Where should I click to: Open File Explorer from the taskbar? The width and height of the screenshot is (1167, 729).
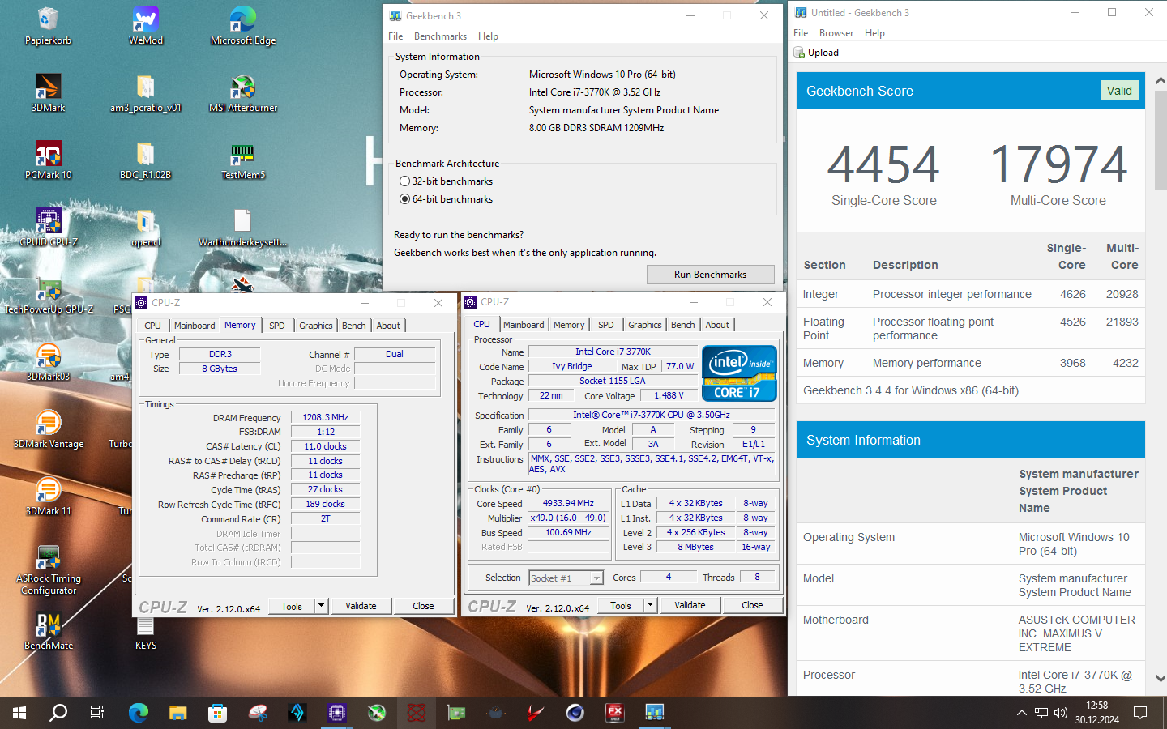coord(177,713)
